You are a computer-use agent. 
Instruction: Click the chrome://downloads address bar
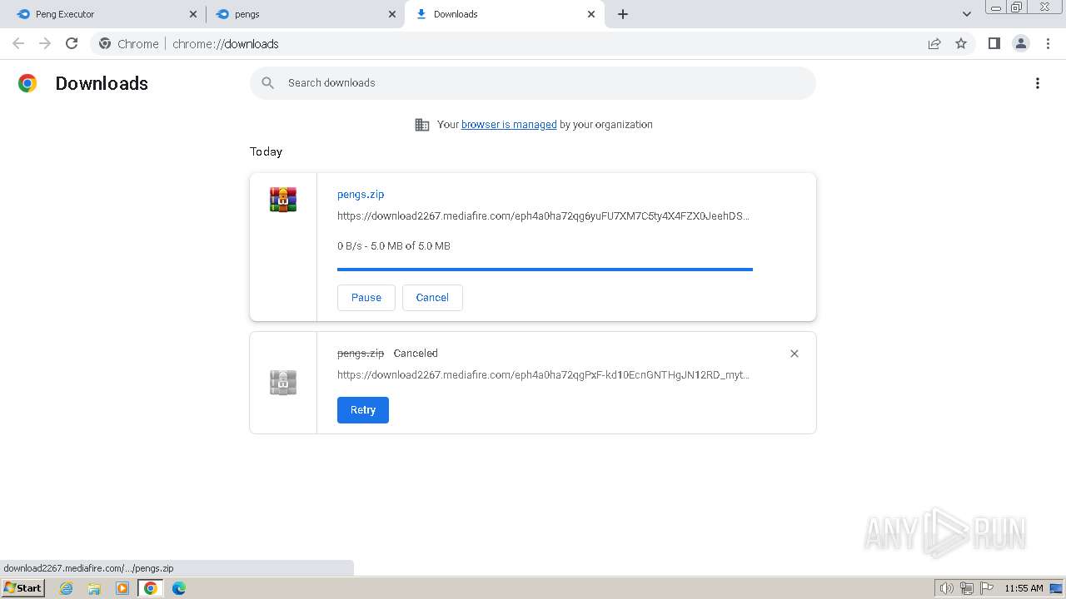point(533,43)
